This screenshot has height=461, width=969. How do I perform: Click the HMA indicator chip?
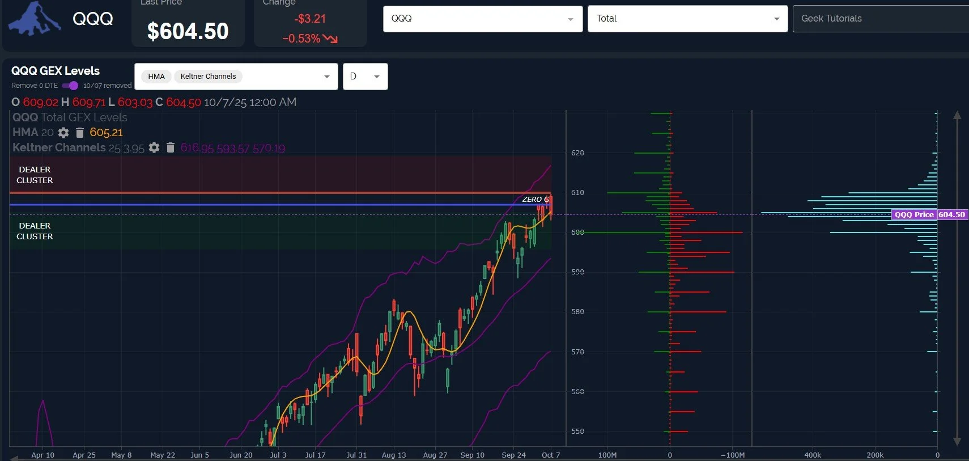pos(156,77)
